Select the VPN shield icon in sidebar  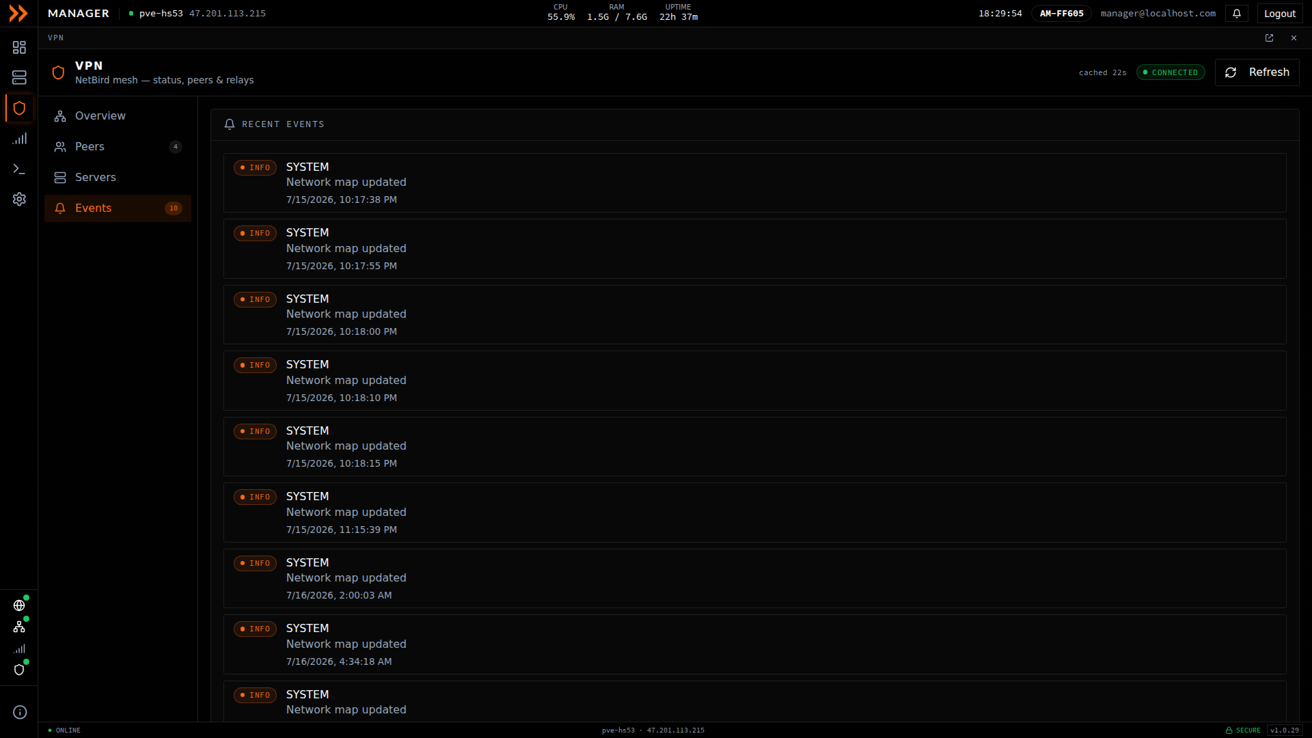[19, 108]
